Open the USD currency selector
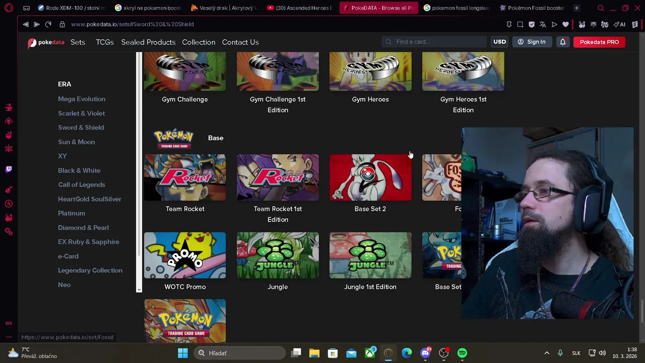Screen dimensions: 645x363 pos(499,42)
